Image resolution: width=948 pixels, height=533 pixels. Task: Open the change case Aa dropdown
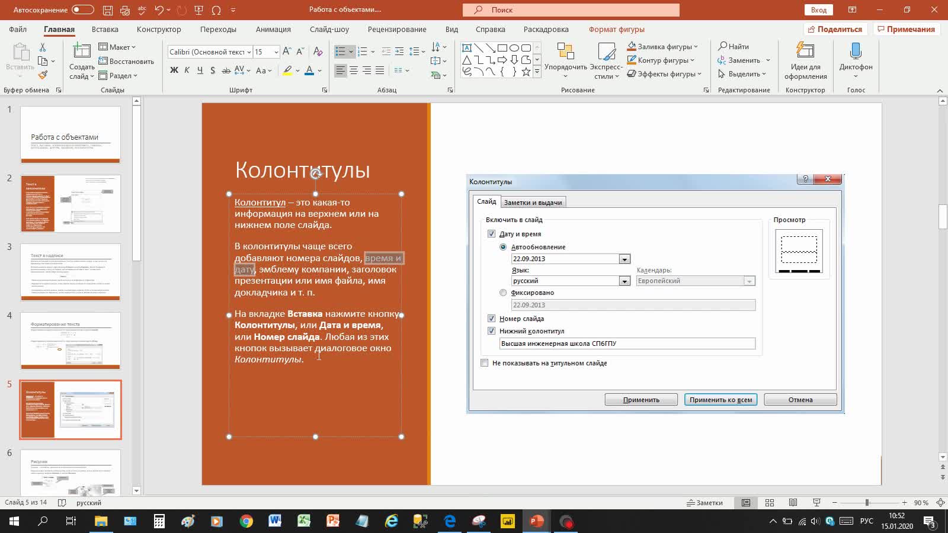[x=264, y=70]
